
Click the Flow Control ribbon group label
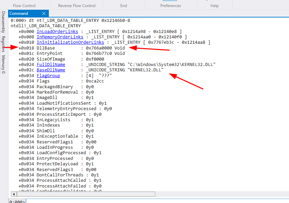click(24, 6)
